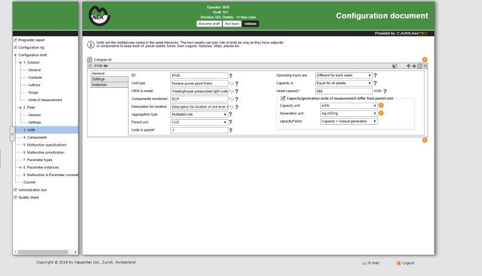The image size is (482, 276).
Task: Open Aggregation type dropdown
Action: 199,114
